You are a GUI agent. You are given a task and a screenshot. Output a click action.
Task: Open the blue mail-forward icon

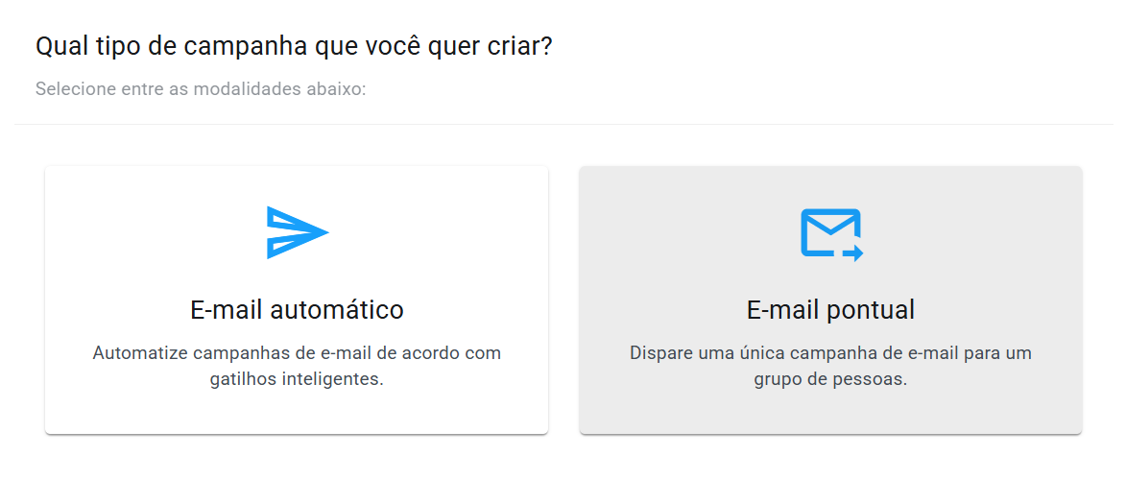(831, 234)
